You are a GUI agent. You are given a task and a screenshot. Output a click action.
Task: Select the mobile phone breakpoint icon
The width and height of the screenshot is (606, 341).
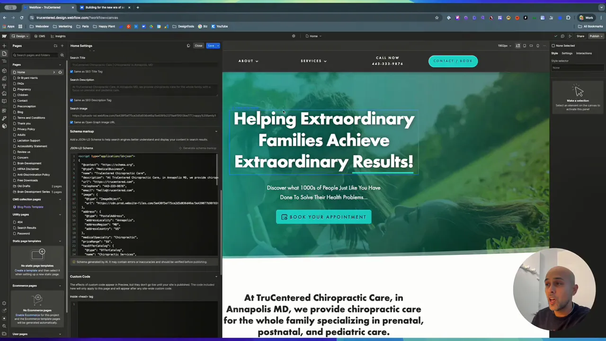click(538, 45)
